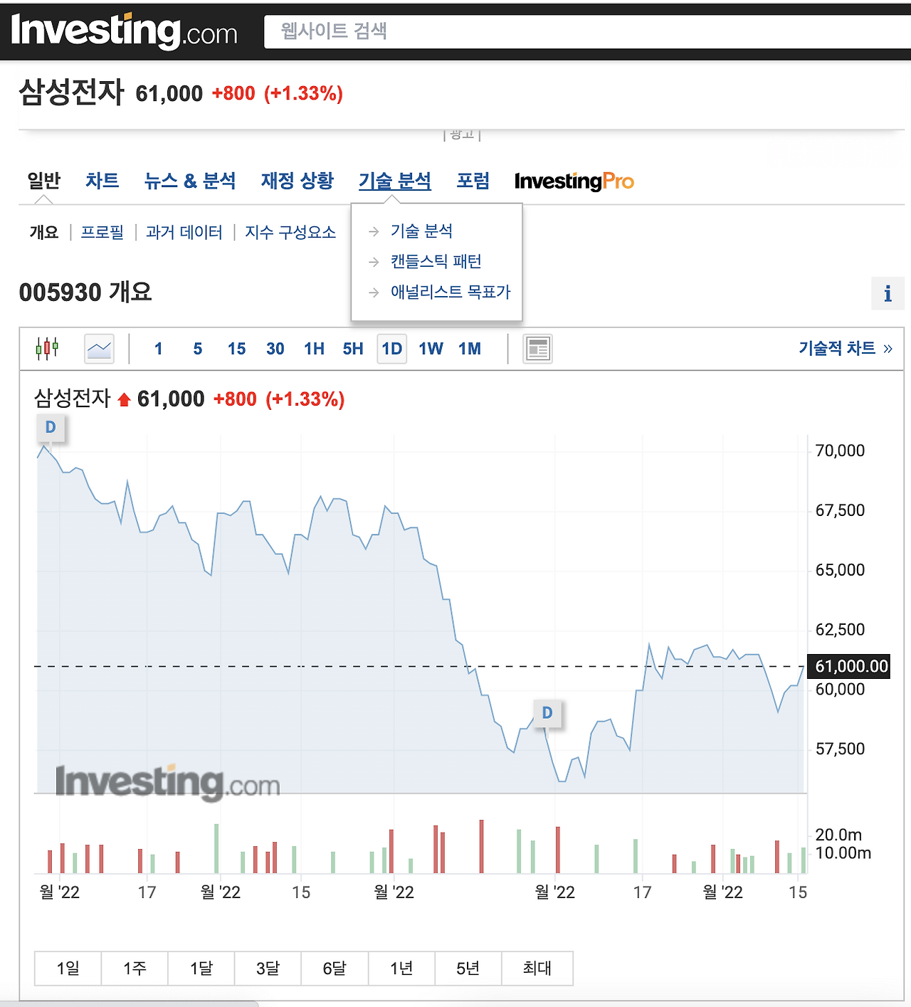Switch to the area line chart icon

pyautogui.click(x=99, y=349)
